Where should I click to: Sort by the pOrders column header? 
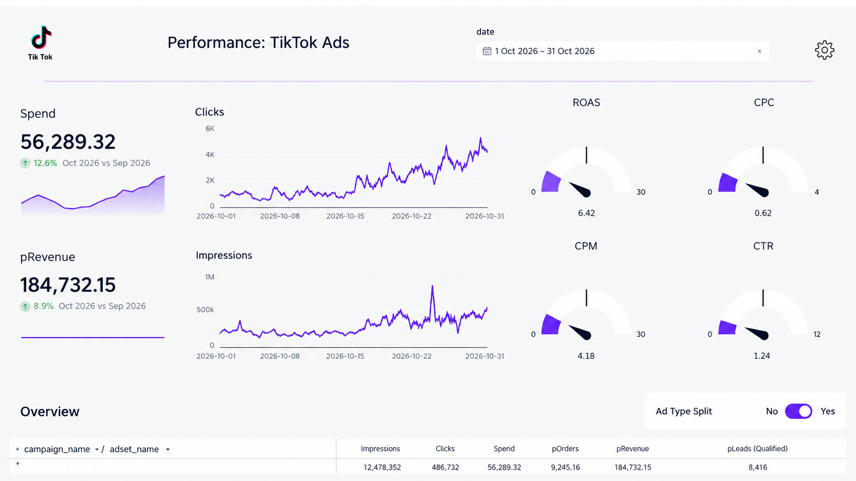click(565, 449)
